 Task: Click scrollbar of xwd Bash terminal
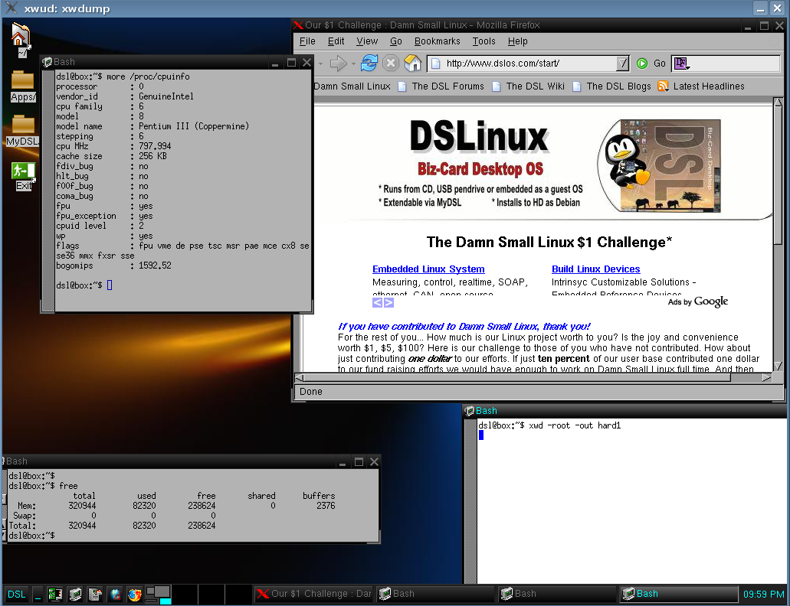tap(470, 501)
